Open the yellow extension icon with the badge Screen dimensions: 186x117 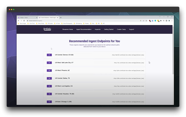coord(158,21)
